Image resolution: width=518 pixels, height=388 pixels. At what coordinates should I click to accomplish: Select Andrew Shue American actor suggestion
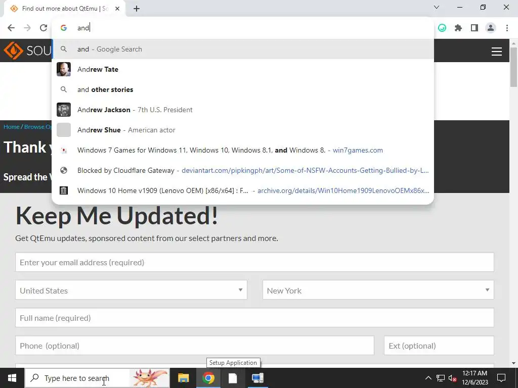click(243, 130)
